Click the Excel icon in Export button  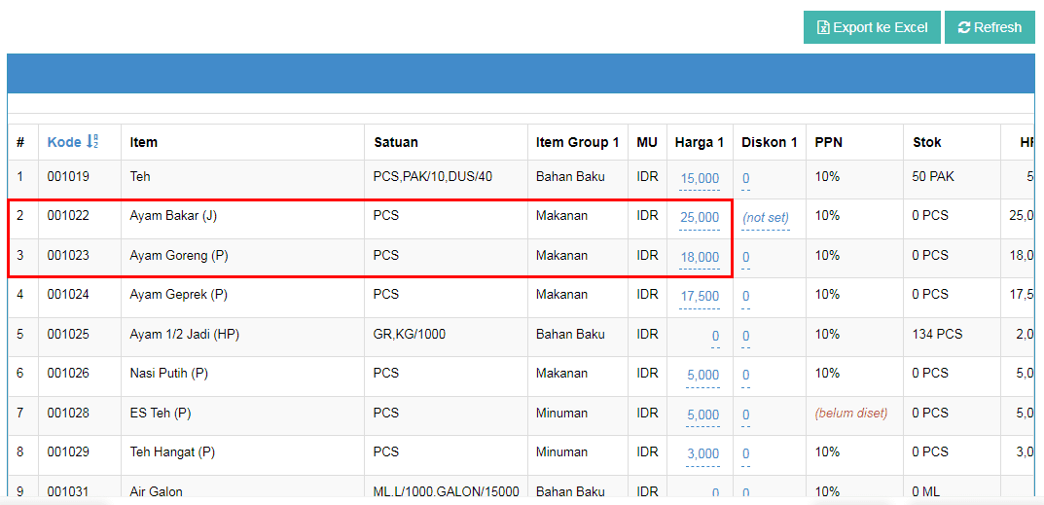[x=822, y=27]
